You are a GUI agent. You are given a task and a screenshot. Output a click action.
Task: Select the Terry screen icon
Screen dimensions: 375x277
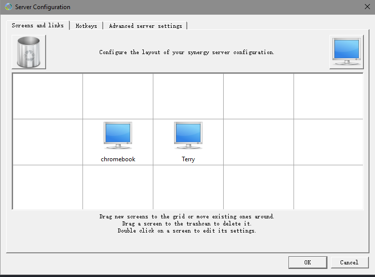188,135
